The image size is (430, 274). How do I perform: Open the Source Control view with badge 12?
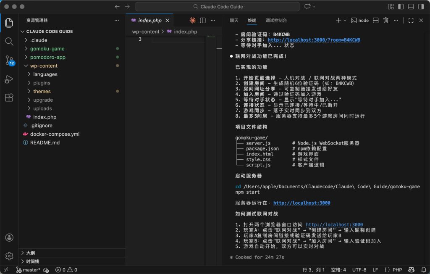(9, 60)
